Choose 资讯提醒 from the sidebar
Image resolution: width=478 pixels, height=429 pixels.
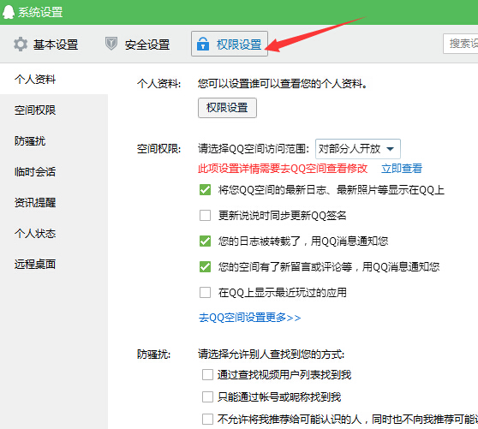[x=35, y=202]
